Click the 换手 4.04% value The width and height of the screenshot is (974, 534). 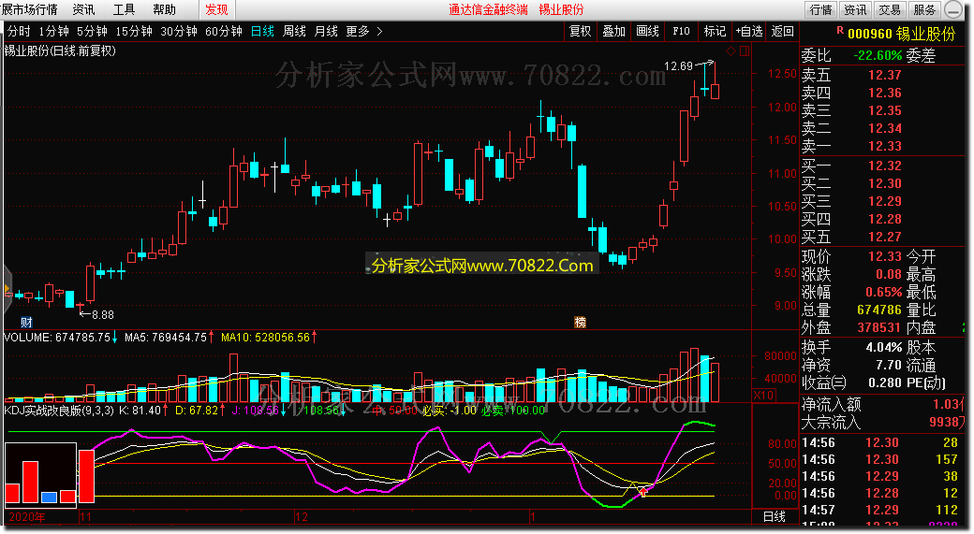coord(883,347)
